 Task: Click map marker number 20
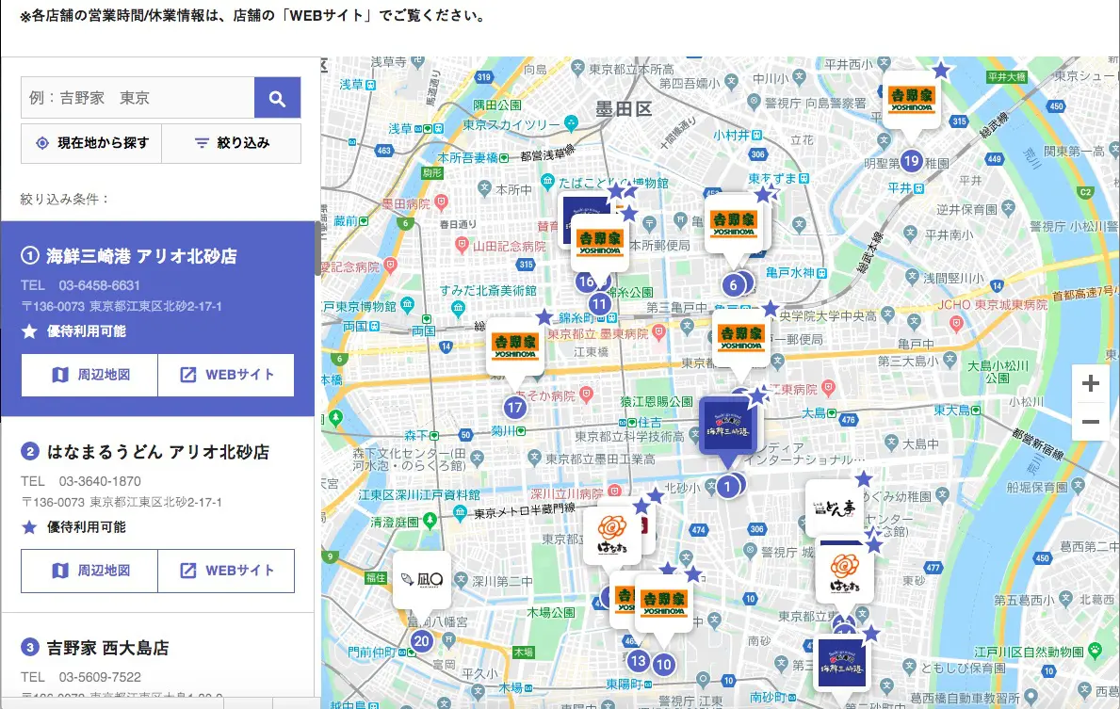(x=421, y=642)
